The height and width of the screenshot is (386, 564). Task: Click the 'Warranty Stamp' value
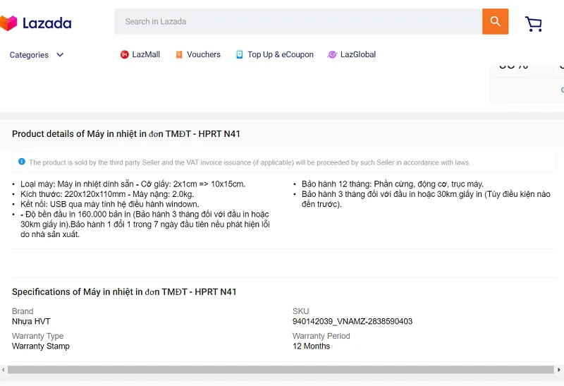(41, 346)
